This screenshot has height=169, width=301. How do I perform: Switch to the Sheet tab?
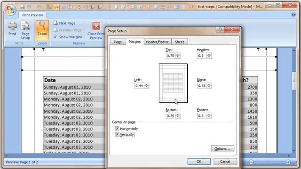(x=179, y=42)
